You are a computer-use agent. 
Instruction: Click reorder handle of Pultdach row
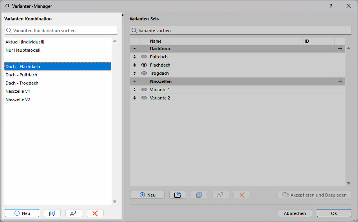tap(134, 57)
